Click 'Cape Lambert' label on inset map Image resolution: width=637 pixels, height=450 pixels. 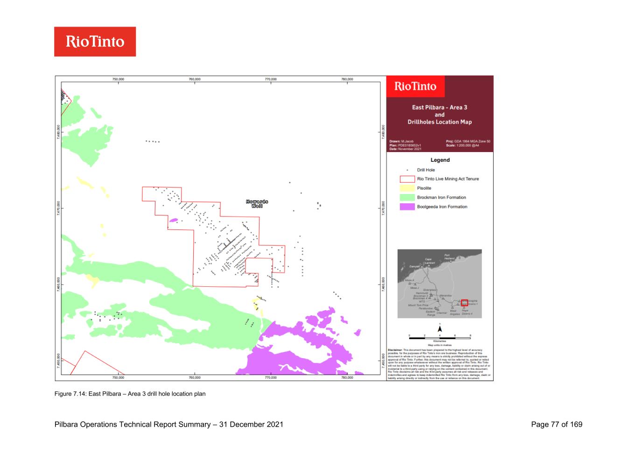click(x=429, y=261)
